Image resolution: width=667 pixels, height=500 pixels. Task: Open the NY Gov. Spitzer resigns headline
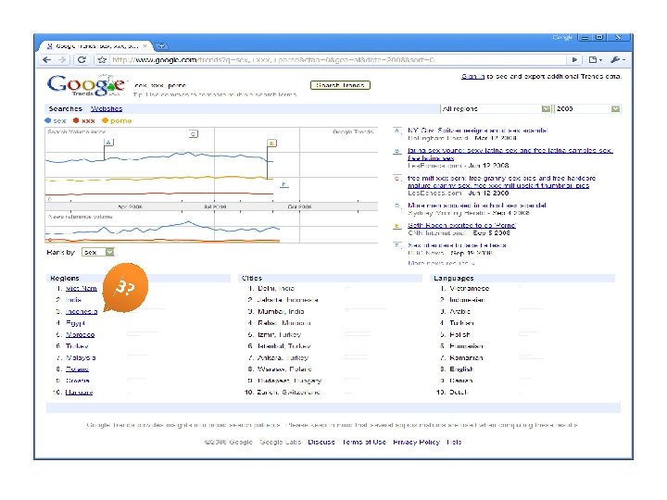point(478,131)
